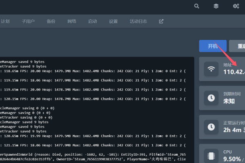The height and width of the screenshot is (163, 245).
Task: Switch to the 设置 tab
Action: click(114, 21)
